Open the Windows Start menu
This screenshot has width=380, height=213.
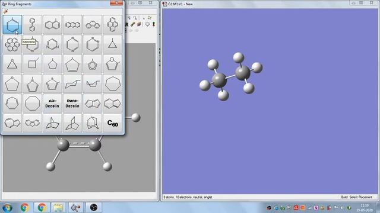click(7, 208)
